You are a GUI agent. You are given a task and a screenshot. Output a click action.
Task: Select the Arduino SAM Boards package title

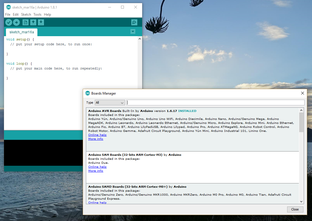coord(135,155)
